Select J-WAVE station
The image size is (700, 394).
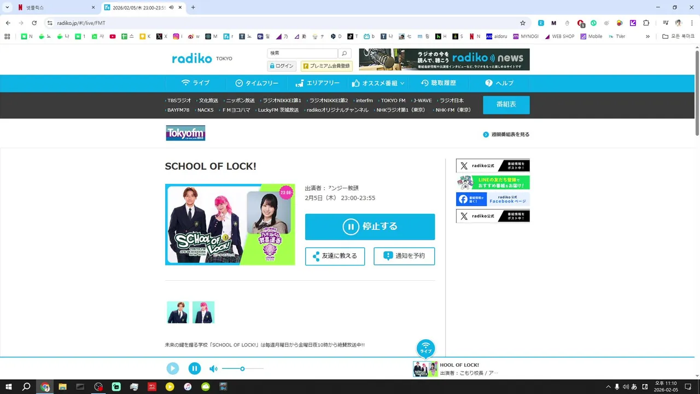click(x=422, y=101)
